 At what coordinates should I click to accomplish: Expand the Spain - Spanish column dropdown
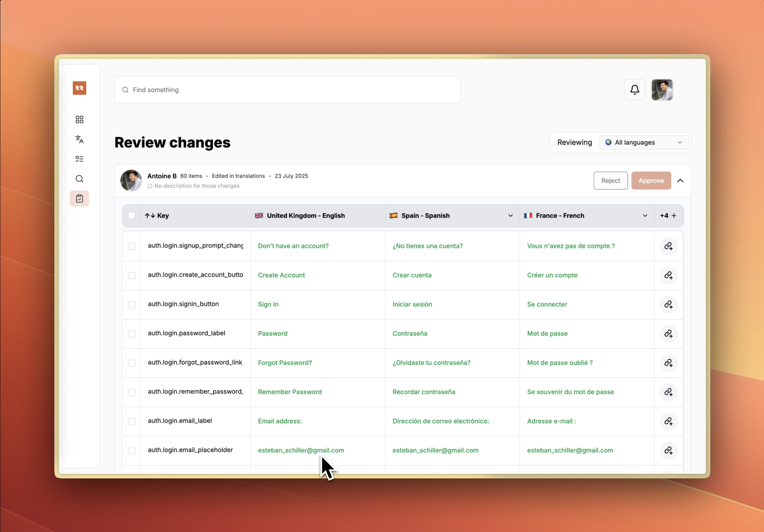(510, 215)
